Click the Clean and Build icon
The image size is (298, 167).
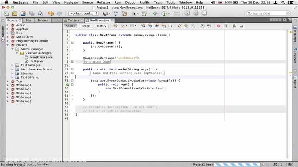point(124,13)
